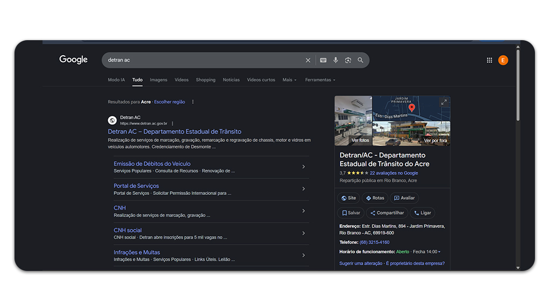Open the on-screen keyboard icon

pos(323,61)
